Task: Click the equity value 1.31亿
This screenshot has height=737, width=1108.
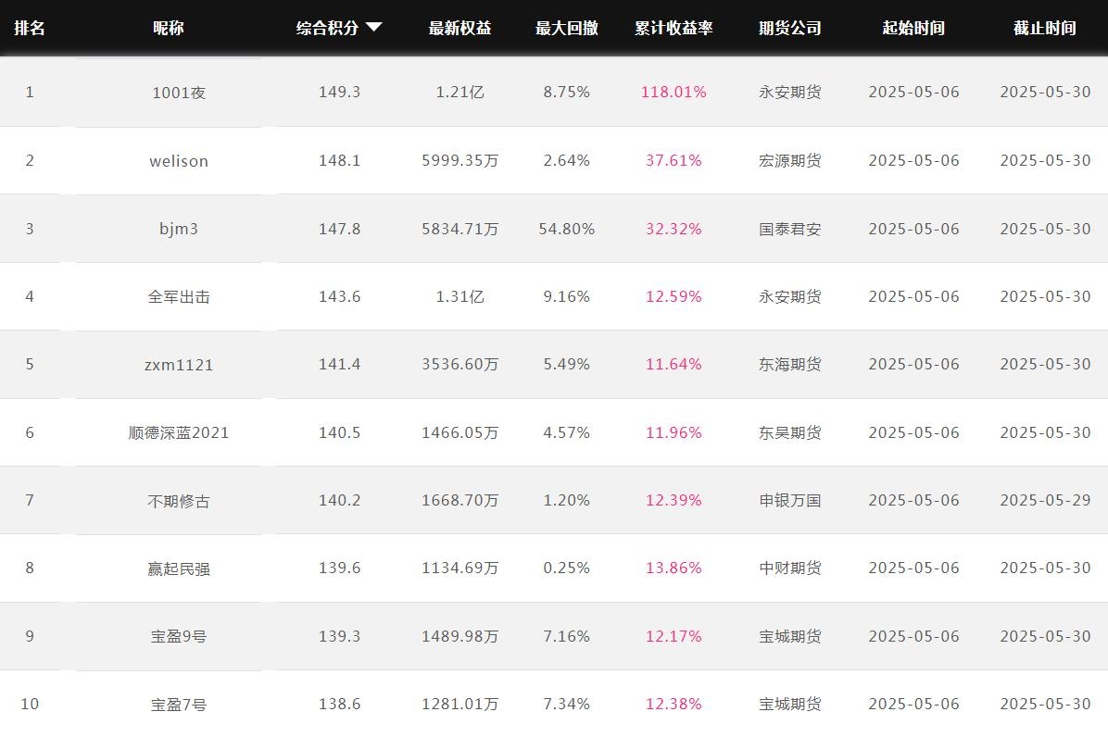Action: pyautogui.click(x=460, y=296)
